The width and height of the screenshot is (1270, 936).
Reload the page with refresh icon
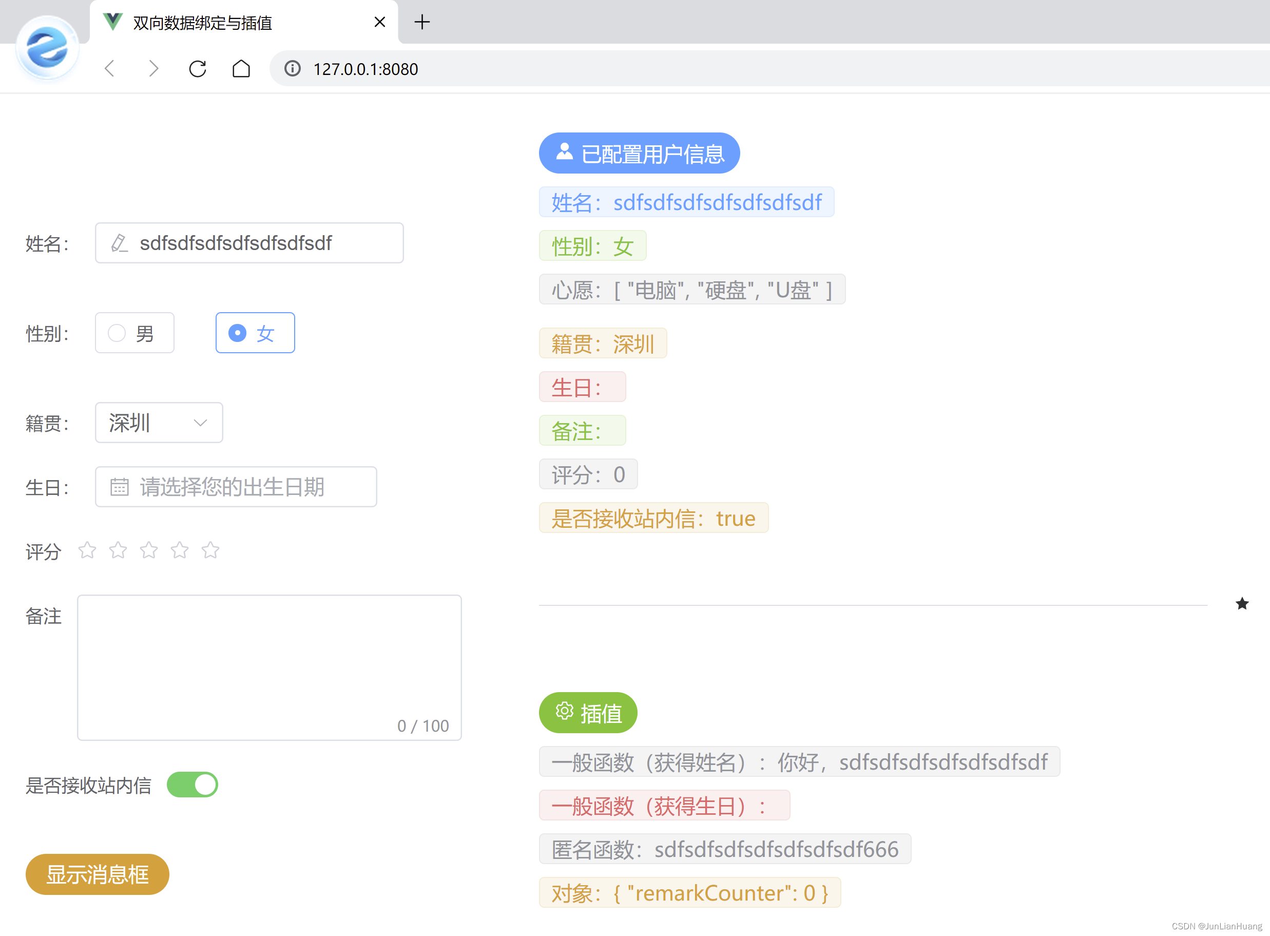click(197, 69)
